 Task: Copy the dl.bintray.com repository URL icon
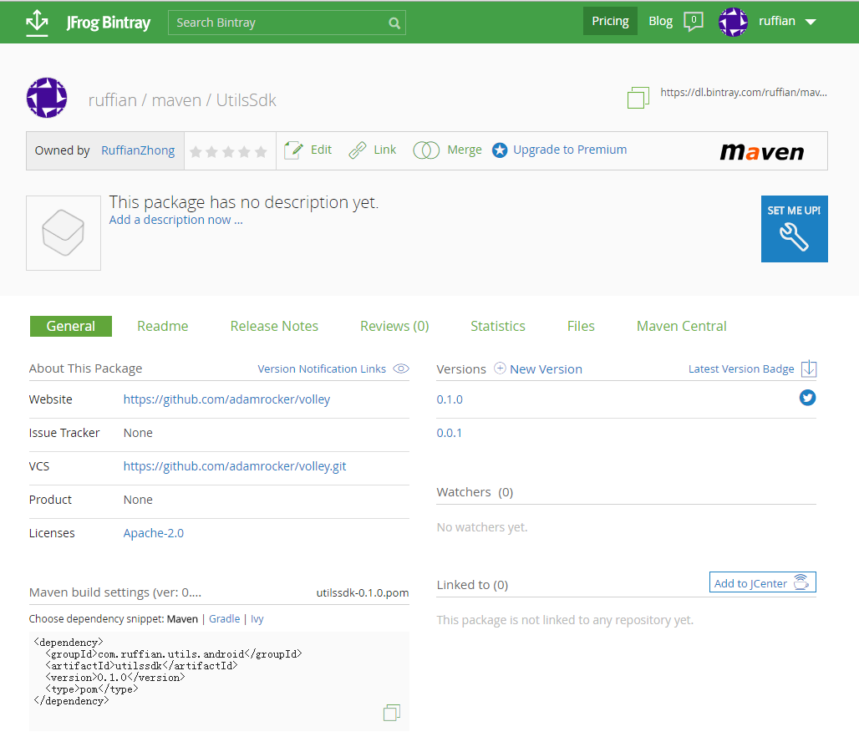638,98
